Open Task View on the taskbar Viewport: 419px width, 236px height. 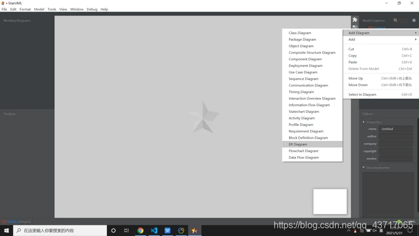(x=127, y=230)
